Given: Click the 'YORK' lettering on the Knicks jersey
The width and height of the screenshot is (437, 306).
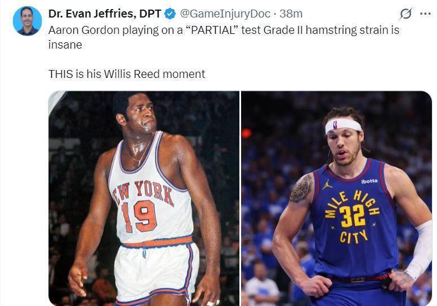Looking at the screenshot, I should pyautogui.click(x=154, y=193).
